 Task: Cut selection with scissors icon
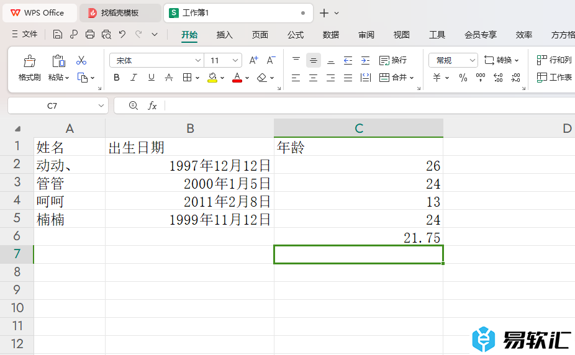pyautogui.click(x=81, y=60)
